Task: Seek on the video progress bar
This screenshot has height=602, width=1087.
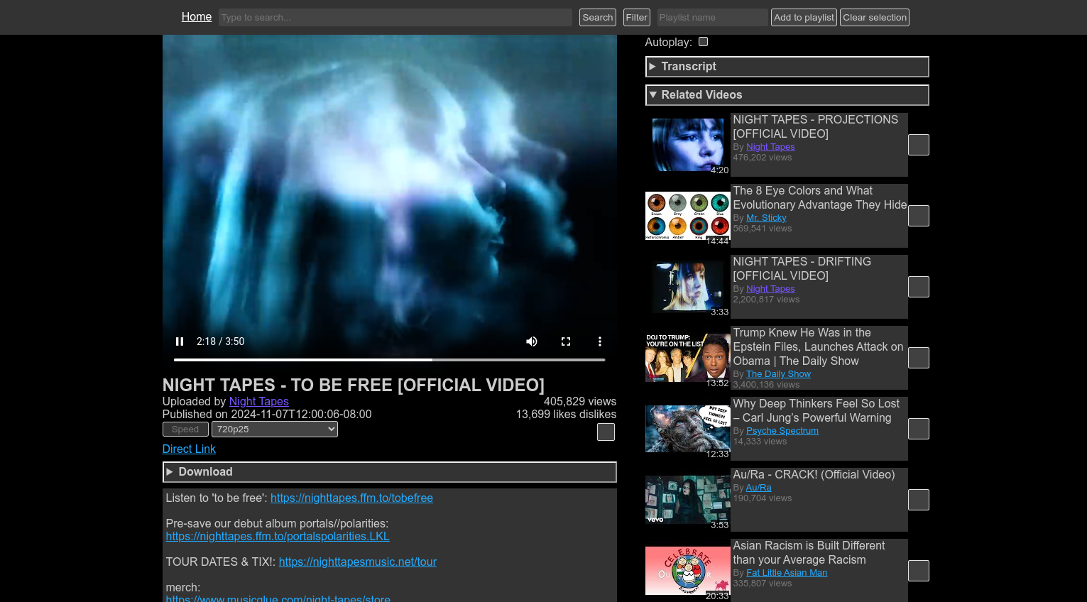Action: click(x=389, y=360)
